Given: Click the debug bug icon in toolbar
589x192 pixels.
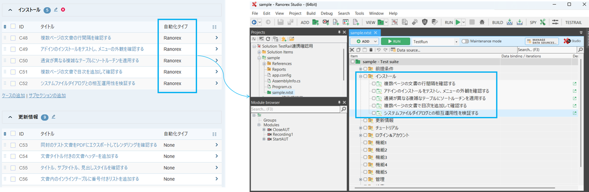Looking at the screenshot, I should [482, 22].
